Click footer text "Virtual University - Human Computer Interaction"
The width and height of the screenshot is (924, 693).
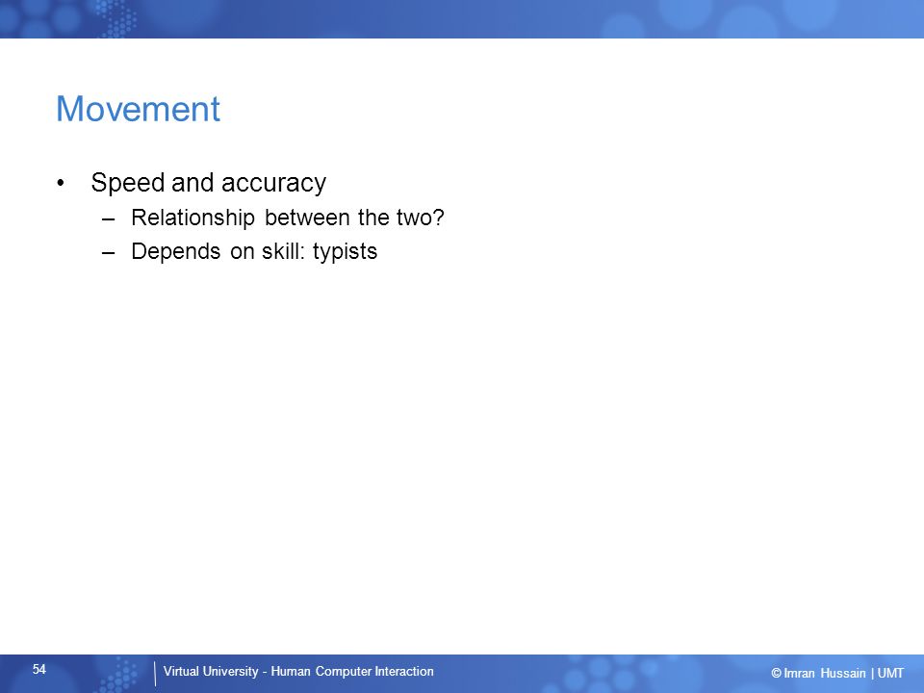coord(298,671)
